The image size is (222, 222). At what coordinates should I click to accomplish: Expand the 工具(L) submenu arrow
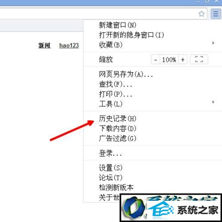(213, 102)
